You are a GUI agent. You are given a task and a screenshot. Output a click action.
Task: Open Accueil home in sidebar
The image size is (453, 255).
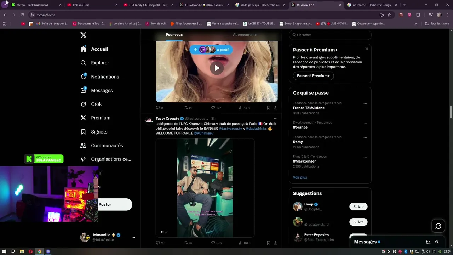(x=94, y=49)
